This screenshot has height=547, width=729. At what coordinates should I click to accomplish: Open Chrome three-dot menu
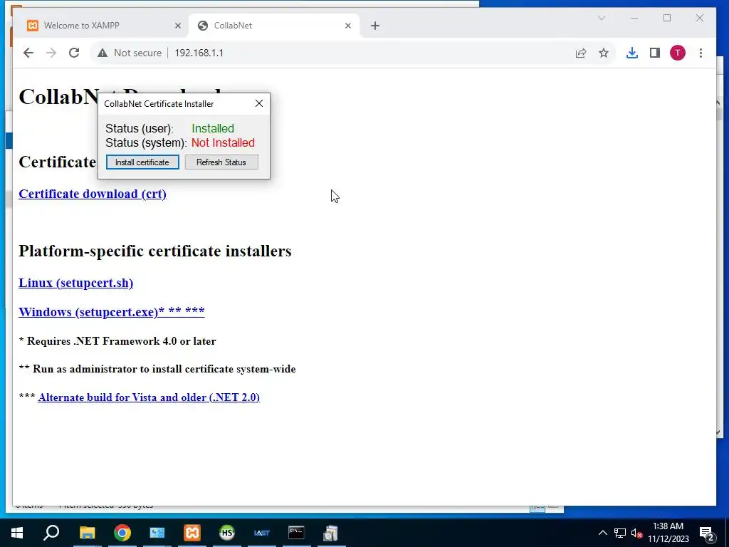click(701, 53)
